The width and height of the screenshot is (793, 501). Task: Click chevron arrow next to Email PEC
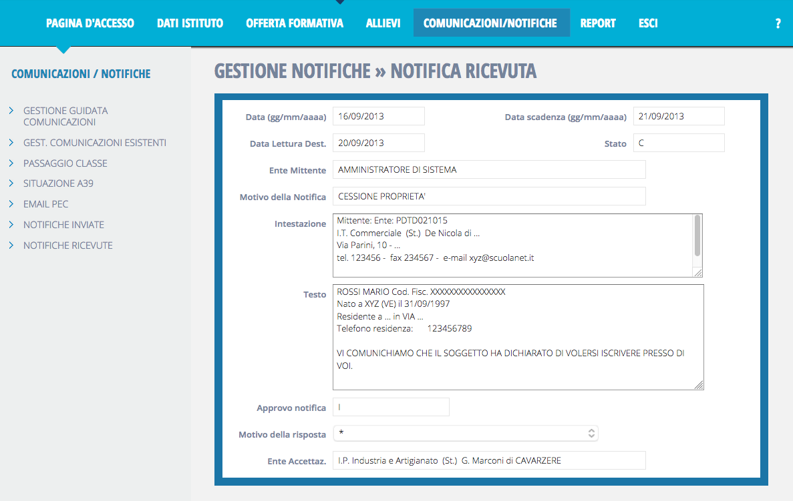coord(11,203)
